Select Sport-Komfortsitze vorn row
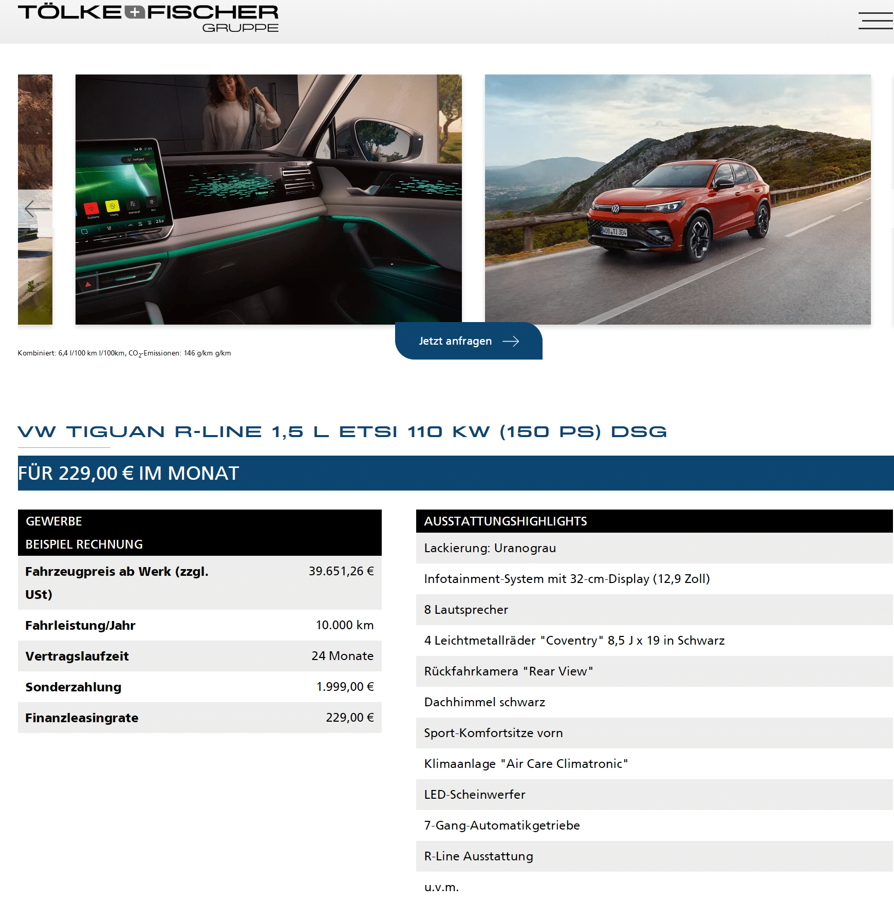Image resolution: width=894 pixels, height=903 pixels. 655,733
